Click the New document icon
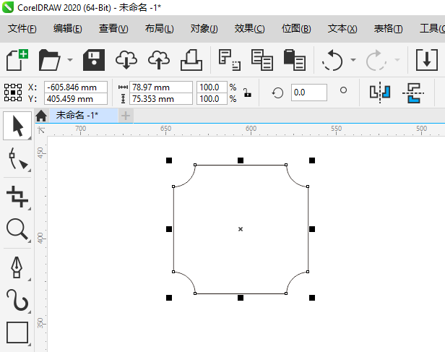 [x=17, y=60]
